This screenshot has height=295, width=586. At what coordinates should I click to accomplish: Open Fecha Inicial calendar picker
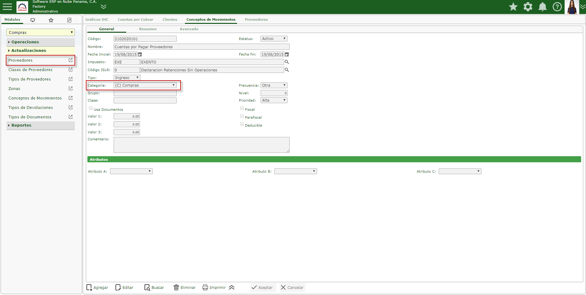pyautogui.click(x=140, y=55)
